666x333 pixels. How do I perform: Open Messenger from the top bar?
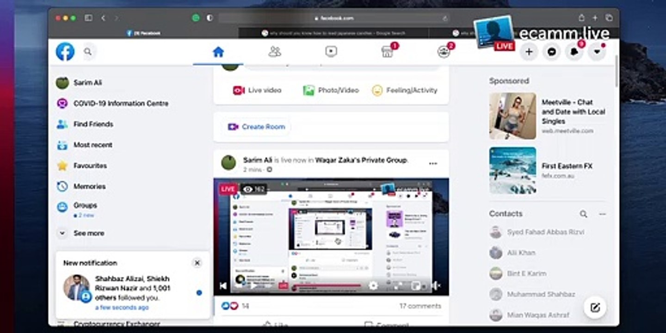(x=552, y=52)
